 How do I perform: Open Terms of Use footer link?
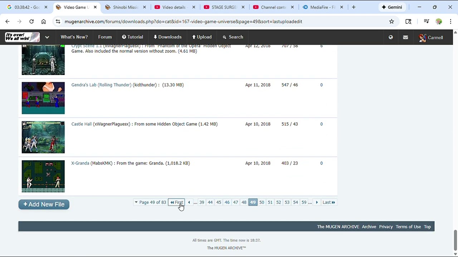pos(408,227)
